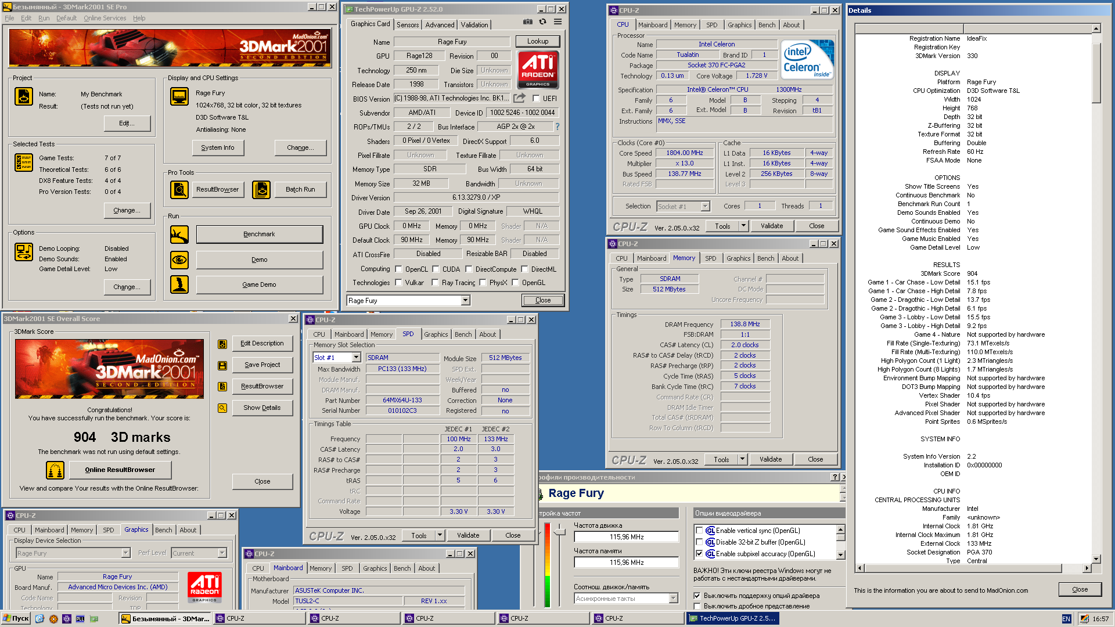Click the clock frequency slider handle in the Rage Fury panel

tap(560, 531)
